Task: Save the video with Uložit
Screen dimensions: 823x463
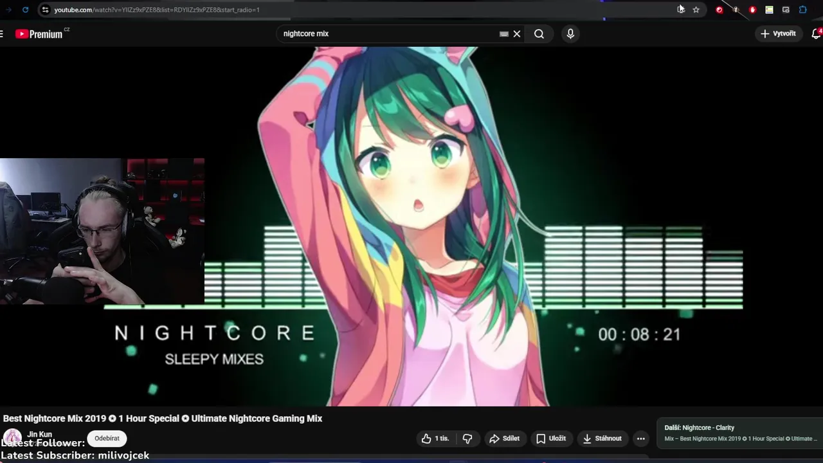Action: point(551,439)
